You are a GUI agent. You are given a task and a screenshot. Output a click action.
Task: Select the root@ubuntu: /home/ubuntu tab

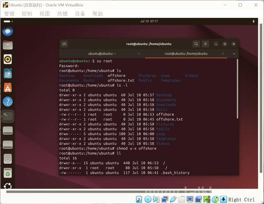pos(186,54)
